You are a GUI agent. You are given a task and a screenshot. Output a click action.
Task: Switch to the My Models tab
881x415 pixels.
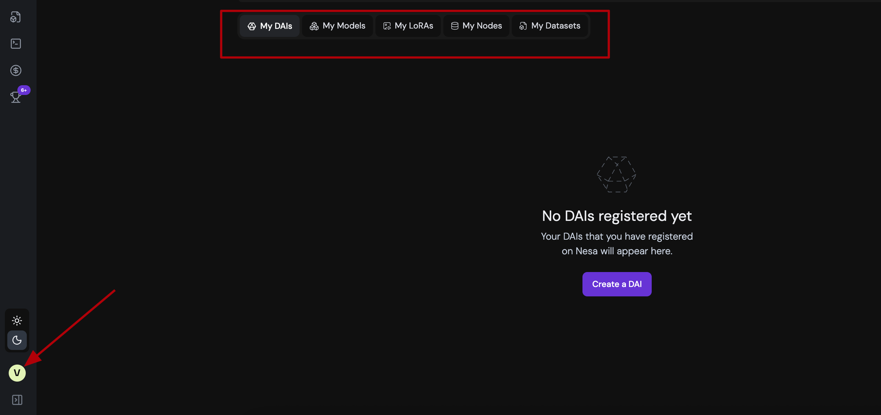pyautogui.click(x=338, y=26)
